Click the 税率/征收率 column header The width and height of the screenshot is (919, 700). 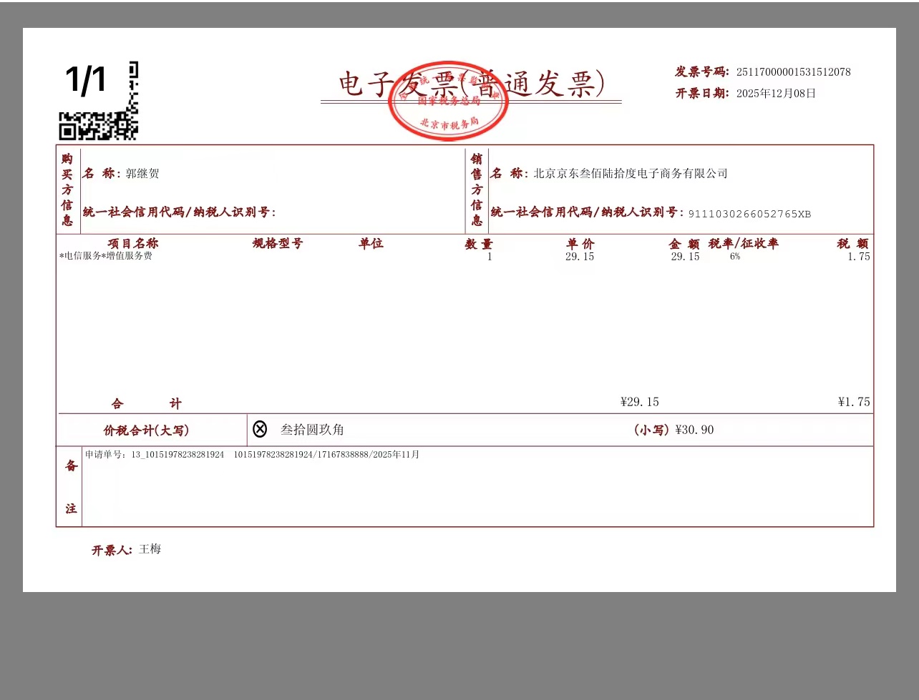(x=743, y=244)
